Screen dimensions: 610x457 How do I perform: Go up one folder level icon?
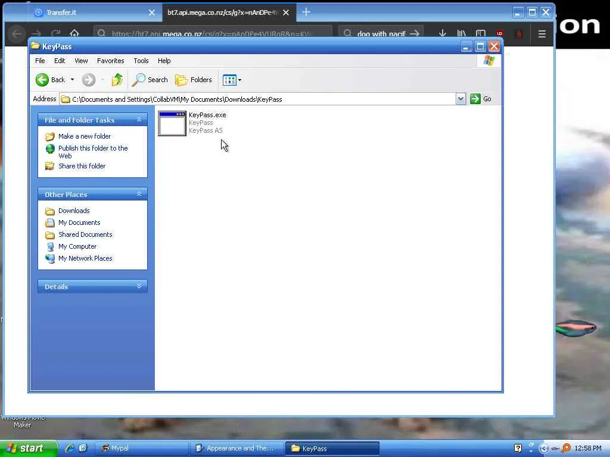pos(117,80)
